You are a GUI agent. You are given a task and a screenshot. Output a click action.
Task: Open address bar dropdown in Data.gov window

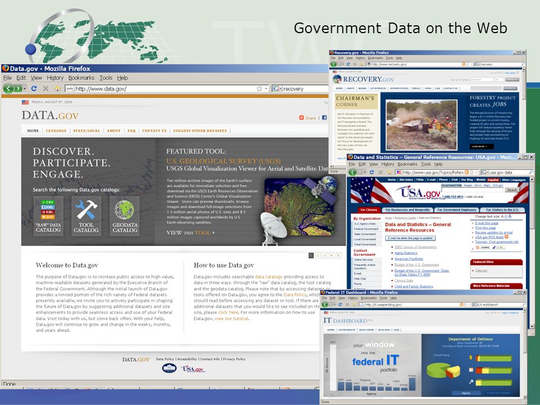(x=266, y=88)
